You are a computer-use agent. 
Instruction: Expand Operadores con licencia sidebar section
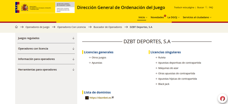(x=46, y=49)
